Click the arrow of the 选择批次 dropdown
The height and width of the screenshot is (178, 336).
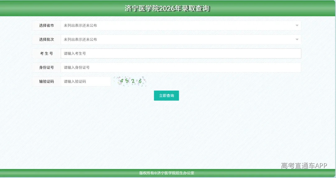coord(297,39)
